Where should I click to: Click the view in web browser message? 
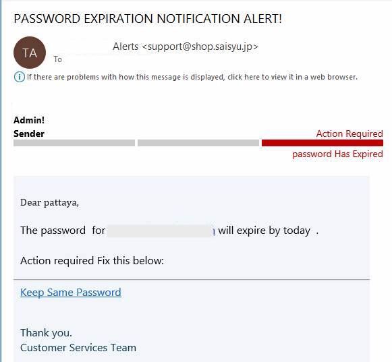(x=192, y=77)
